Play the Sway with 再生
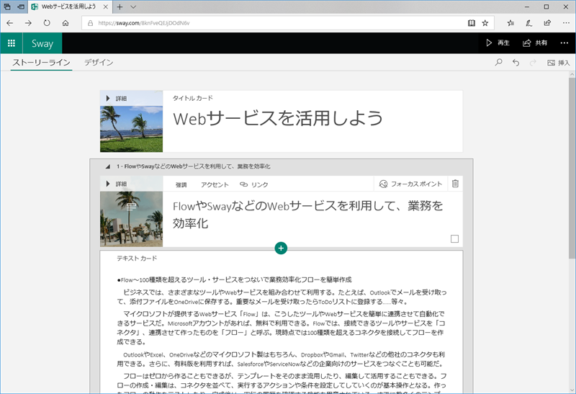The width and height of the screenshot is (576, 394). [x=498, y=43]
